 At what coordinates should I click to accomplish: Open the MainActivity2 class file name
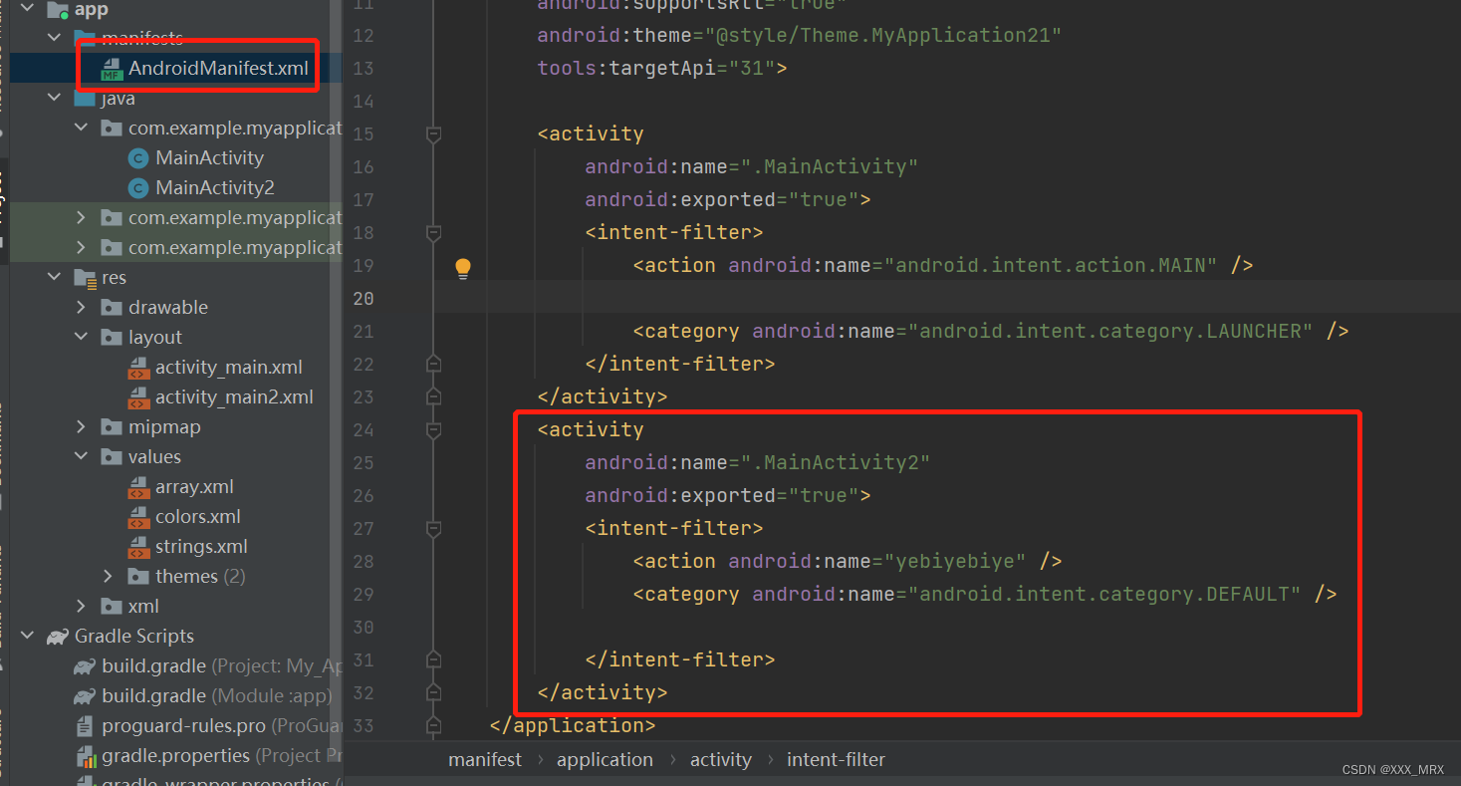pyautogui.click(x=214, y=187)
